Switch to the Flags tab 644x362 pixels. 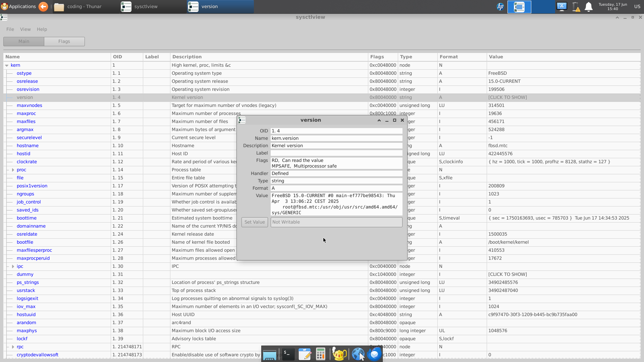64,41
